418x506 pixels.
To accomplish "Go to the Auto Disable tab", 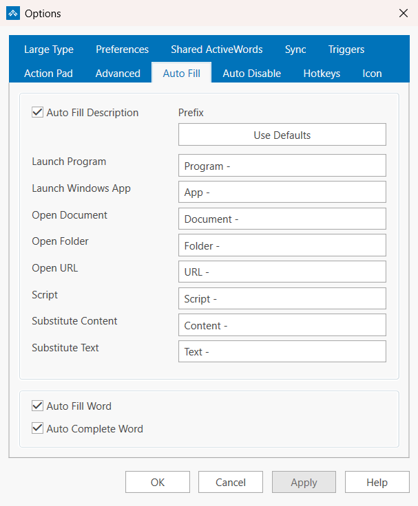I will 252,74.
